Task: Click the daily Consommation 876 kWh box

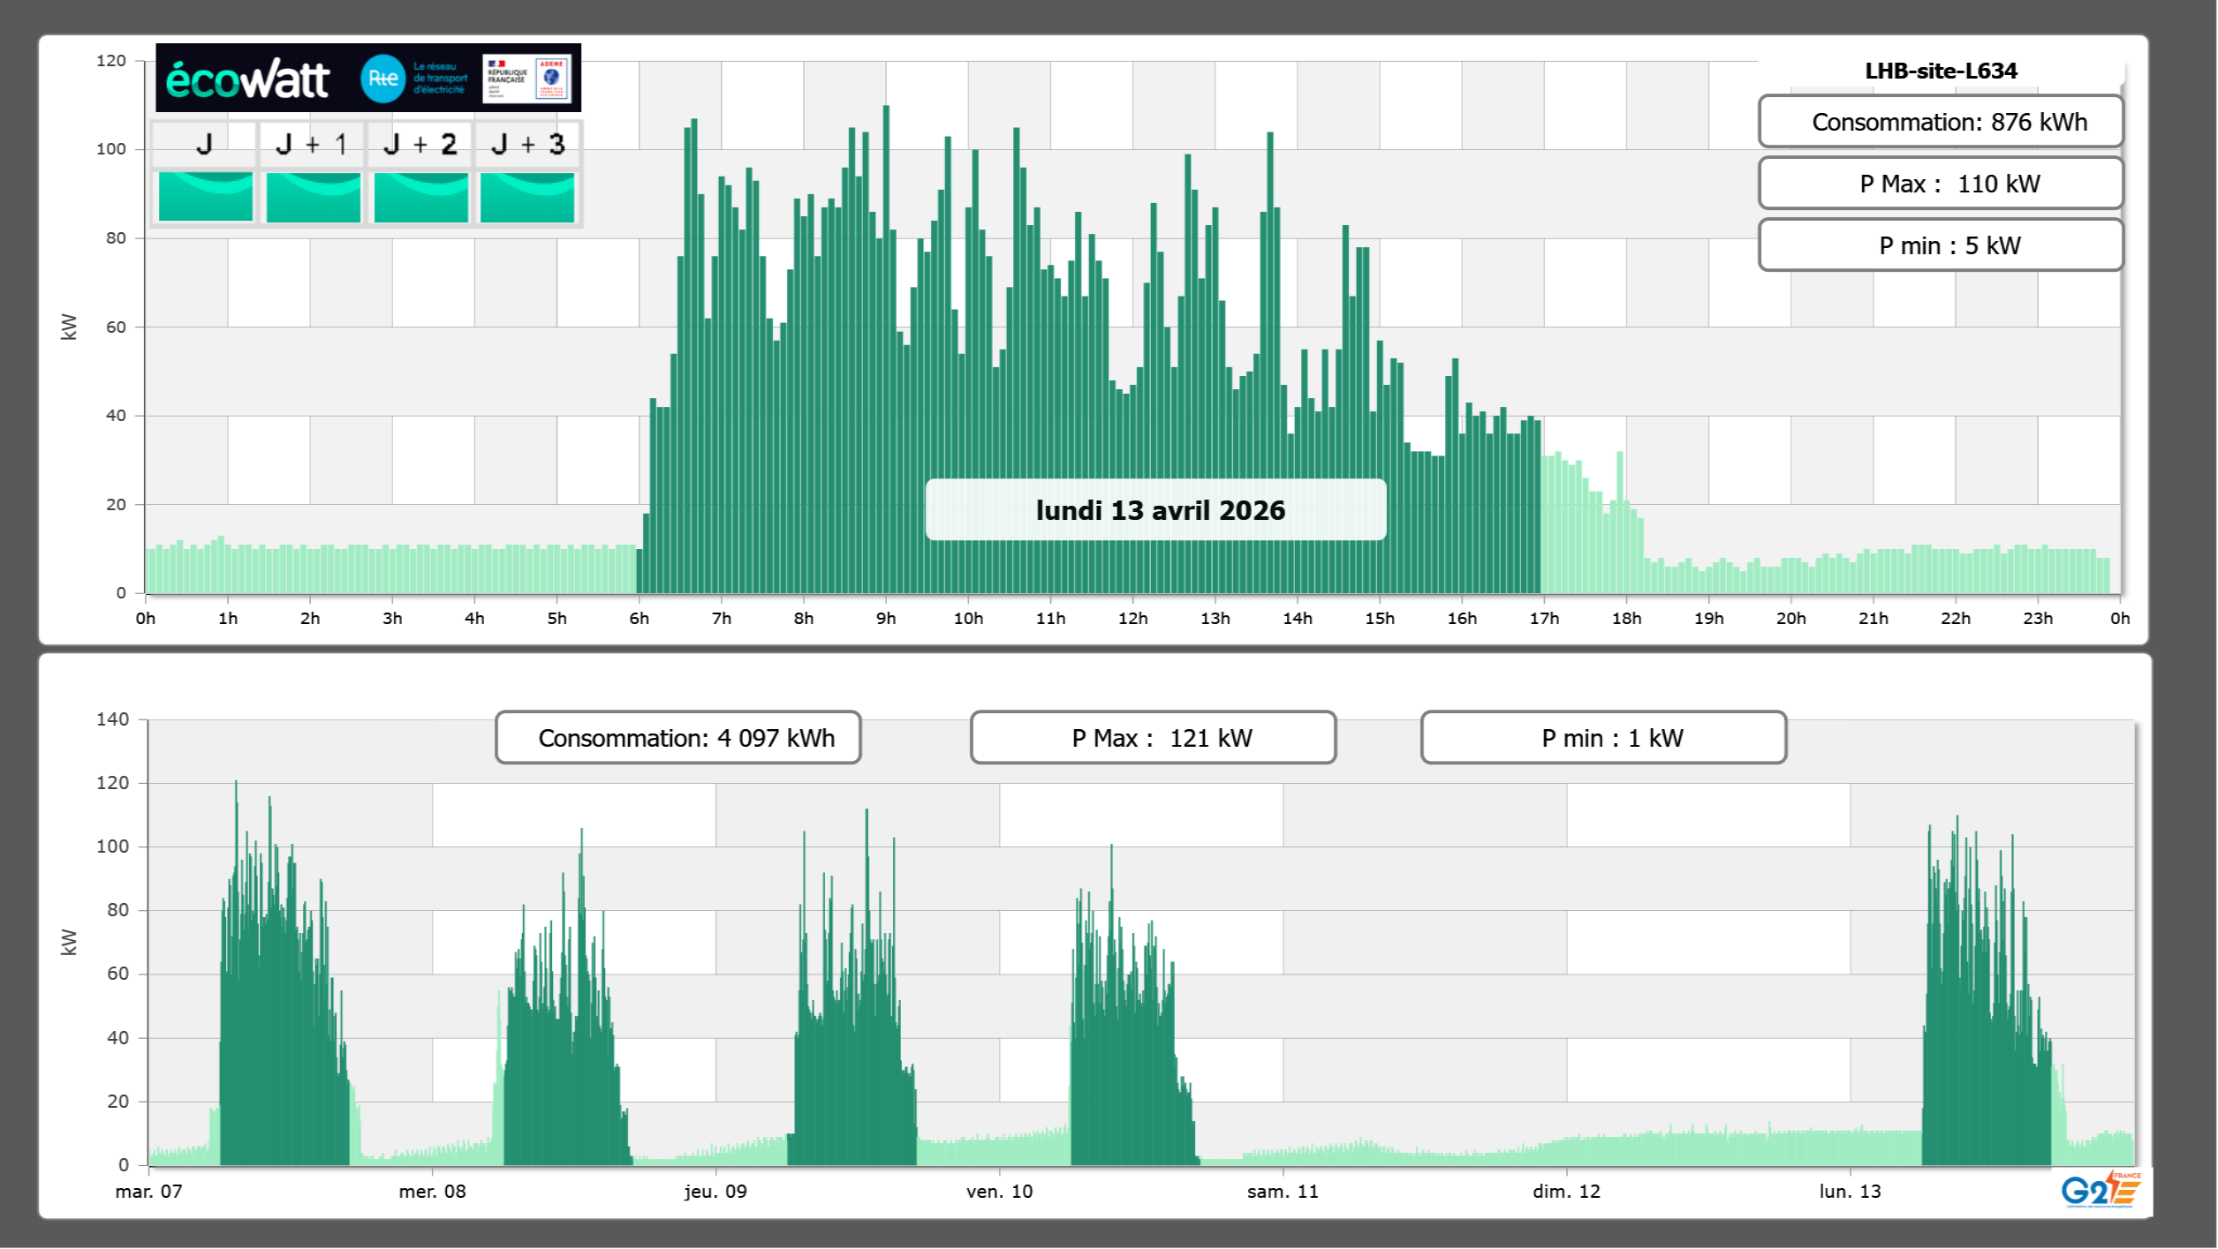Action: 1940,122
